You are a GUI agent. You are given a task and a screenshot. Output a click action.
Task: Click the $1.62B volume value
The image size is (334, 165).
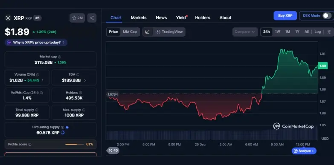point(16,80)
